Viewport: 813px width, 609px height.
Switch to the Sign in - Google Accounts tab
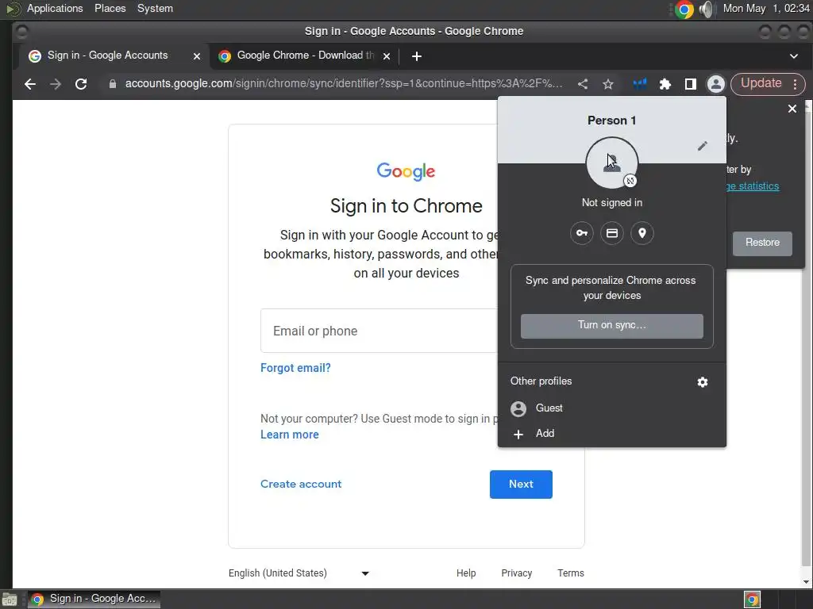[108, 56]
